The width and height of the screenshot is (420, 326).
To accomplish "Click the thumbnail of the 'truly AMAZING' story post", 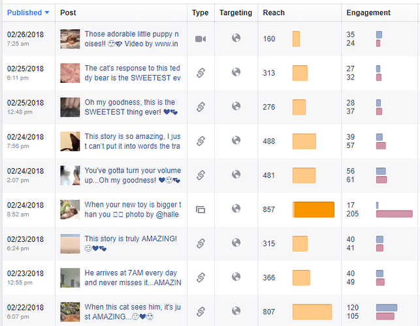I will coord(70,243).
